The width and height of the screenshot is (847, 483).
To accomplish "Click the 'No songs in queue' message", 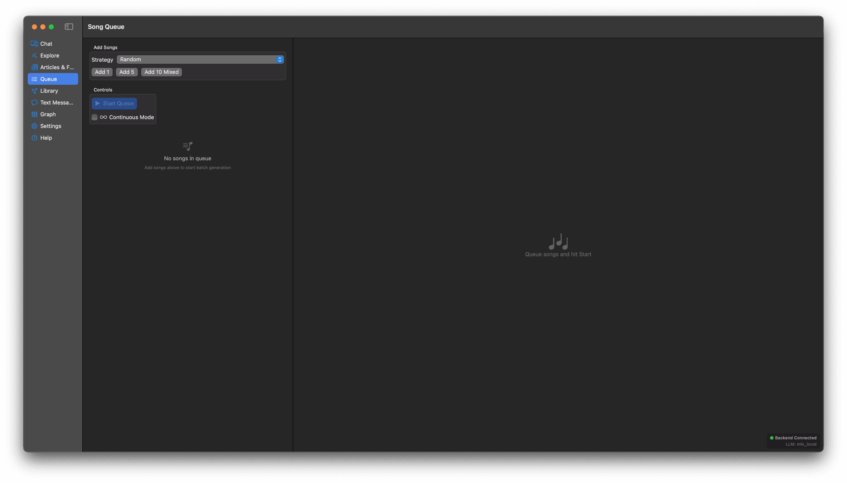I will point(188,159).
